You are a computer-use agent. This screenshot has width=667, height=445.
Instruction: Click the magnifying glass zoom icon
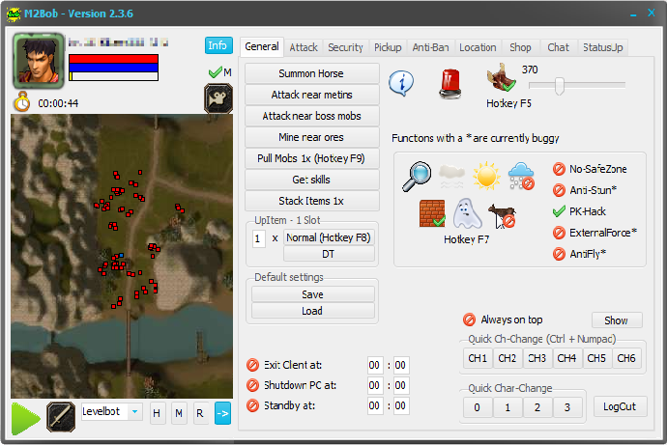tap(417, 177)
